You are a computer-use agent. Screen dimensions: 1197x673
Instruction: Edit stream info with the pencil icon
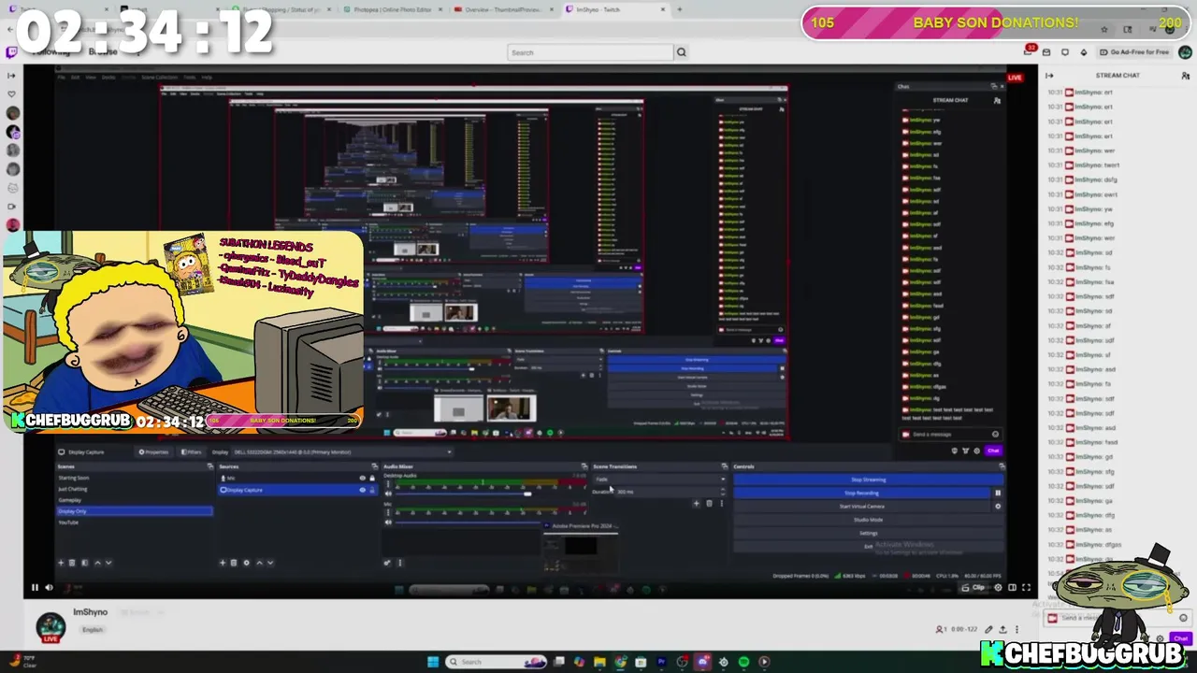pyautogui.click(x=988, y=629)
